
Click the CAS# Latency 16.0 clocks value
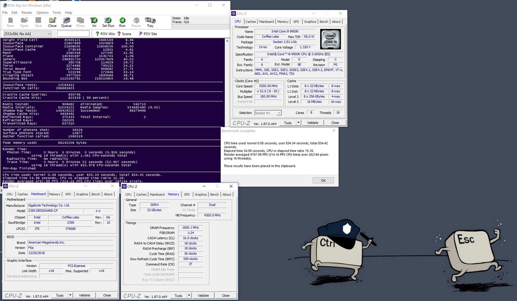[191, 238]
